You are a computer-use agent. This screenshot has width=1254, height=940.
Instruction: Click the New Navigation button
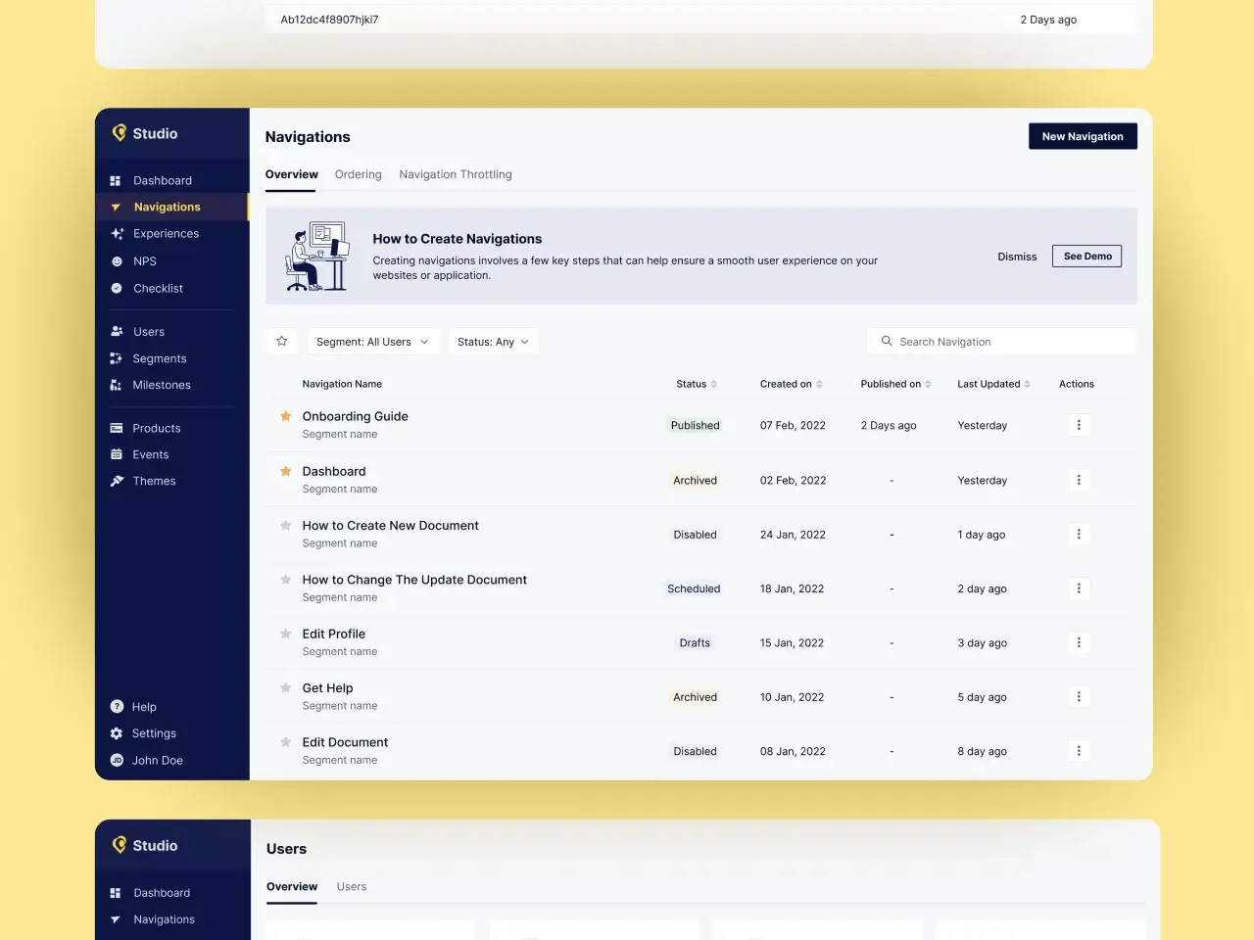[x=1082, y=136]
